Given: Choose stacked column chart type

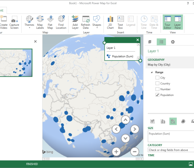Looking at the screenshot, I should [153, 121].
